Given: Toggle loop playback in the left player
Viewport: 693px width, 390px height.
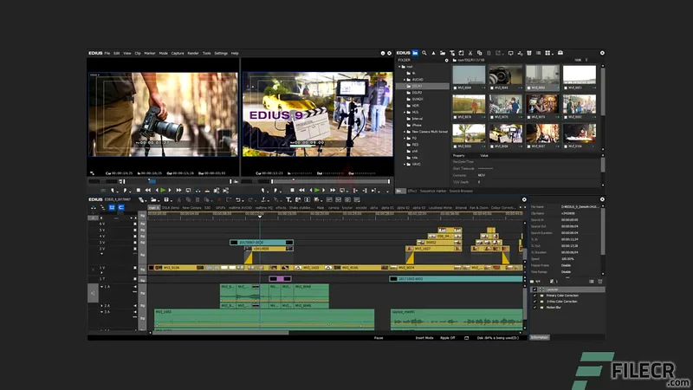Looking at the screenshot, I should point(188,190).
